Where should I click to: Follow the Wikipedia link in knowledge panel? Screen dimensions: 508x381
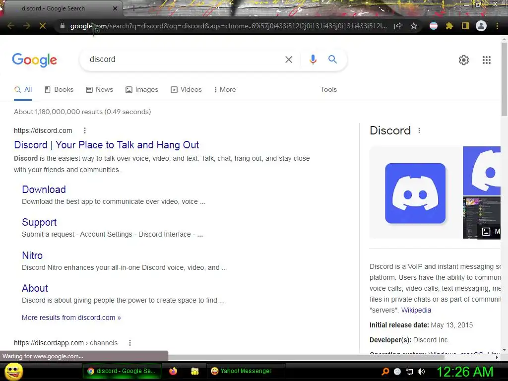[x=416, y=310]
